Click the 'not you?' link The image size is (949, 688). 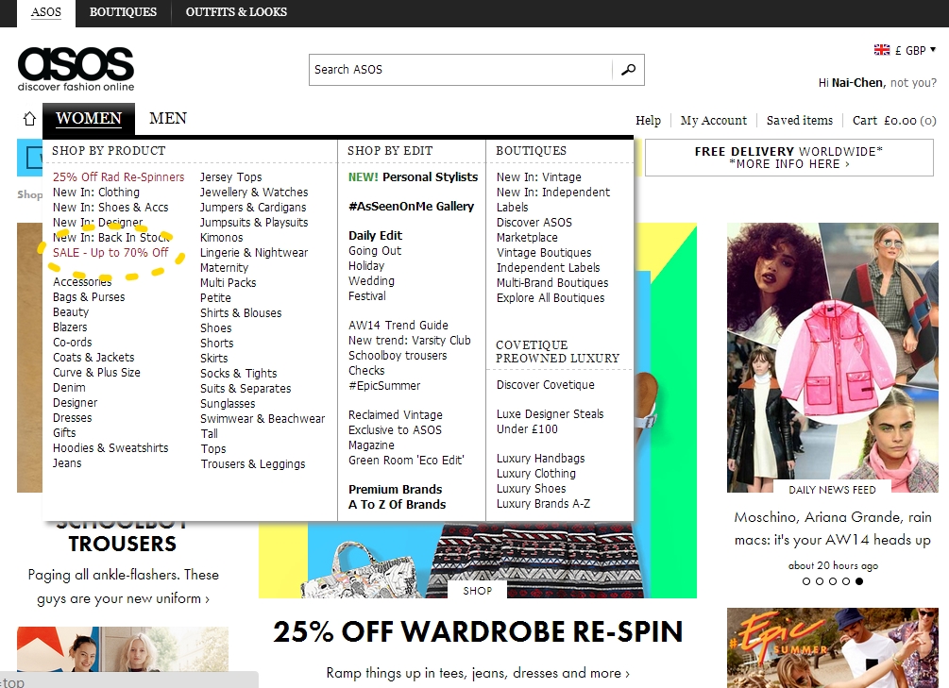pyautogui.click(x=913, y=83)
